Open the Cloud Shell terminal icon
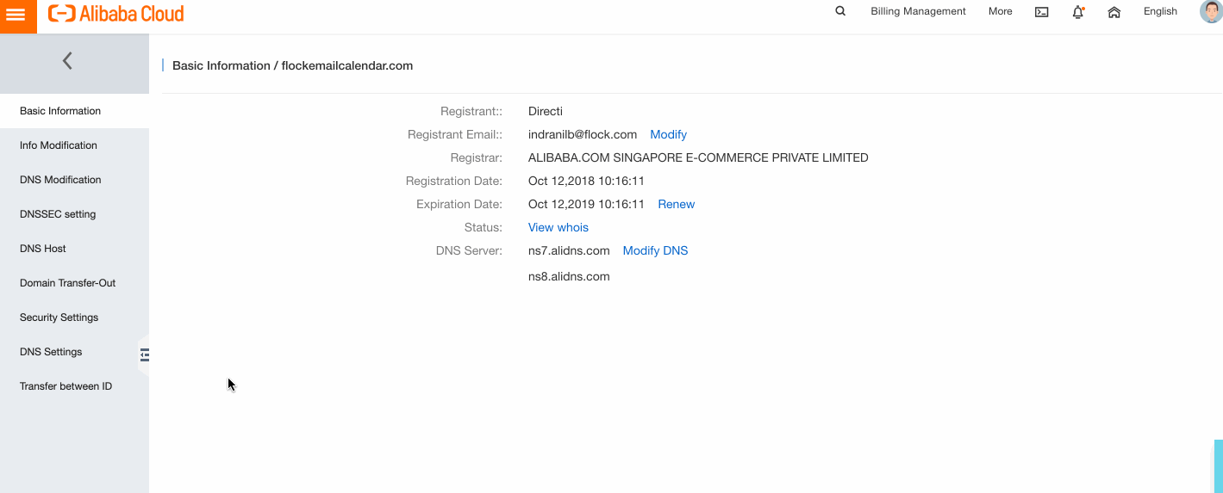The image size is (1223, 493). click(x=1041, y=12)
